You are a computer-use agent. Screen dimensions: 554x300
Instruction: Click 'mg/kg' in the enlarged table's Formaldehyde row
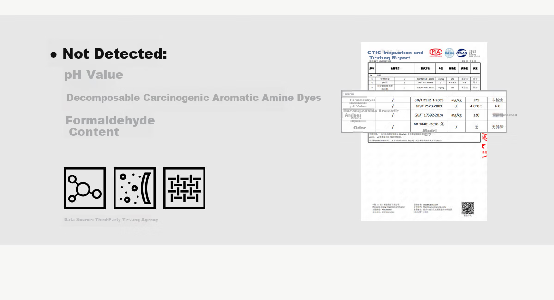coord(457,100)
